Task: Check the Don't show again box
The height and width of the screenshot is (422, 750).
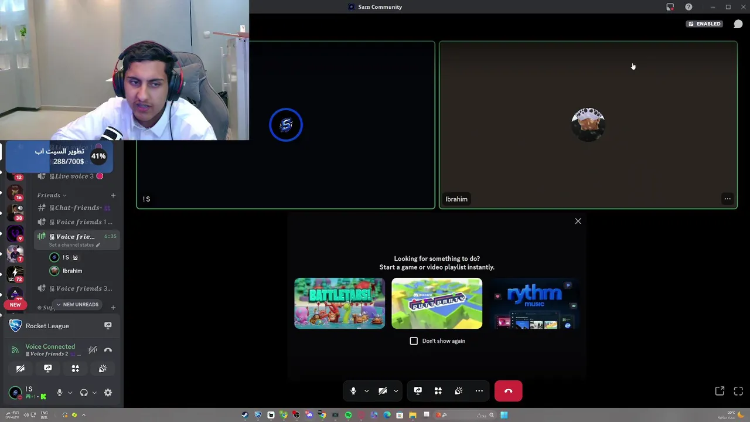Action: pos(414,341)
